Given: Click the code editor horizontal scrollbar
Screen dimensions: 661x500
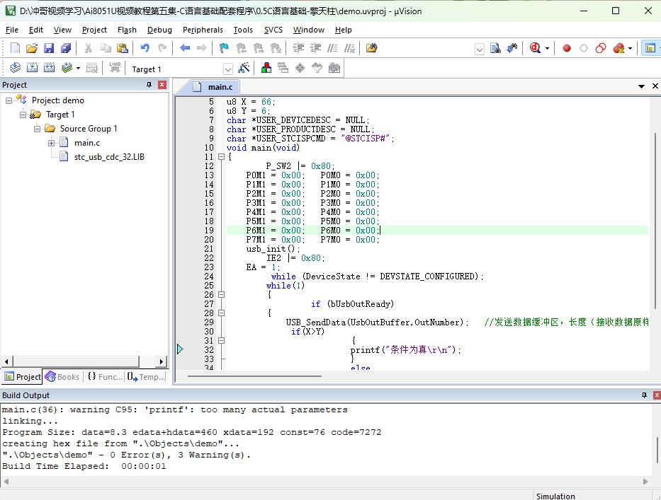Looking at the screenshot, I should coord(254,376).
